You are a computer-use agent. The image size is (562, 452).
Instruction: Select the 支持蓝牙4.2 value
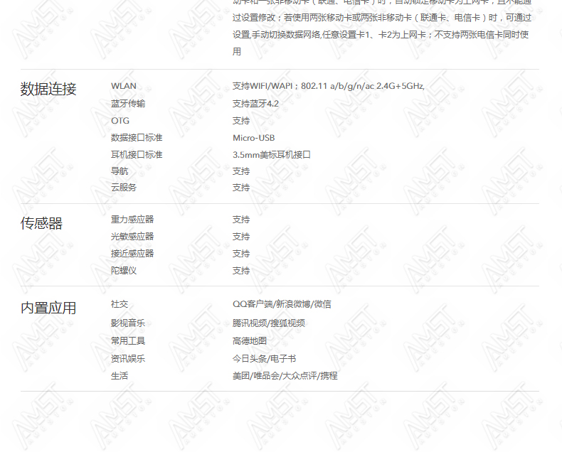click(x=255, y=104)
